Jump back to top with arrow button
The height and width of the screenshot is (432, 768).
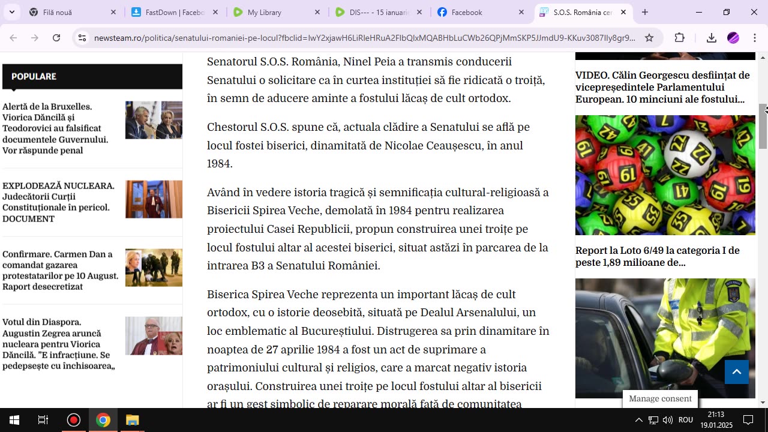tap(737, 372)
